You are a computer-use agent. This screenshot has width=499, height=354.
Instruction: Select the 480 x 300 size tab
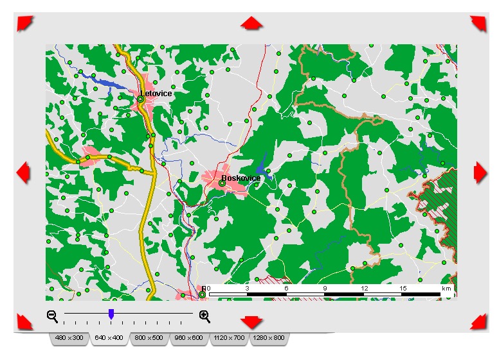click(x=69, y=338)
